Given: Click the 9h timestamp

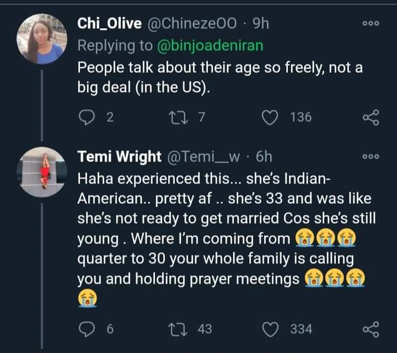Looking at the screenshot, I should tap(261, 24).
